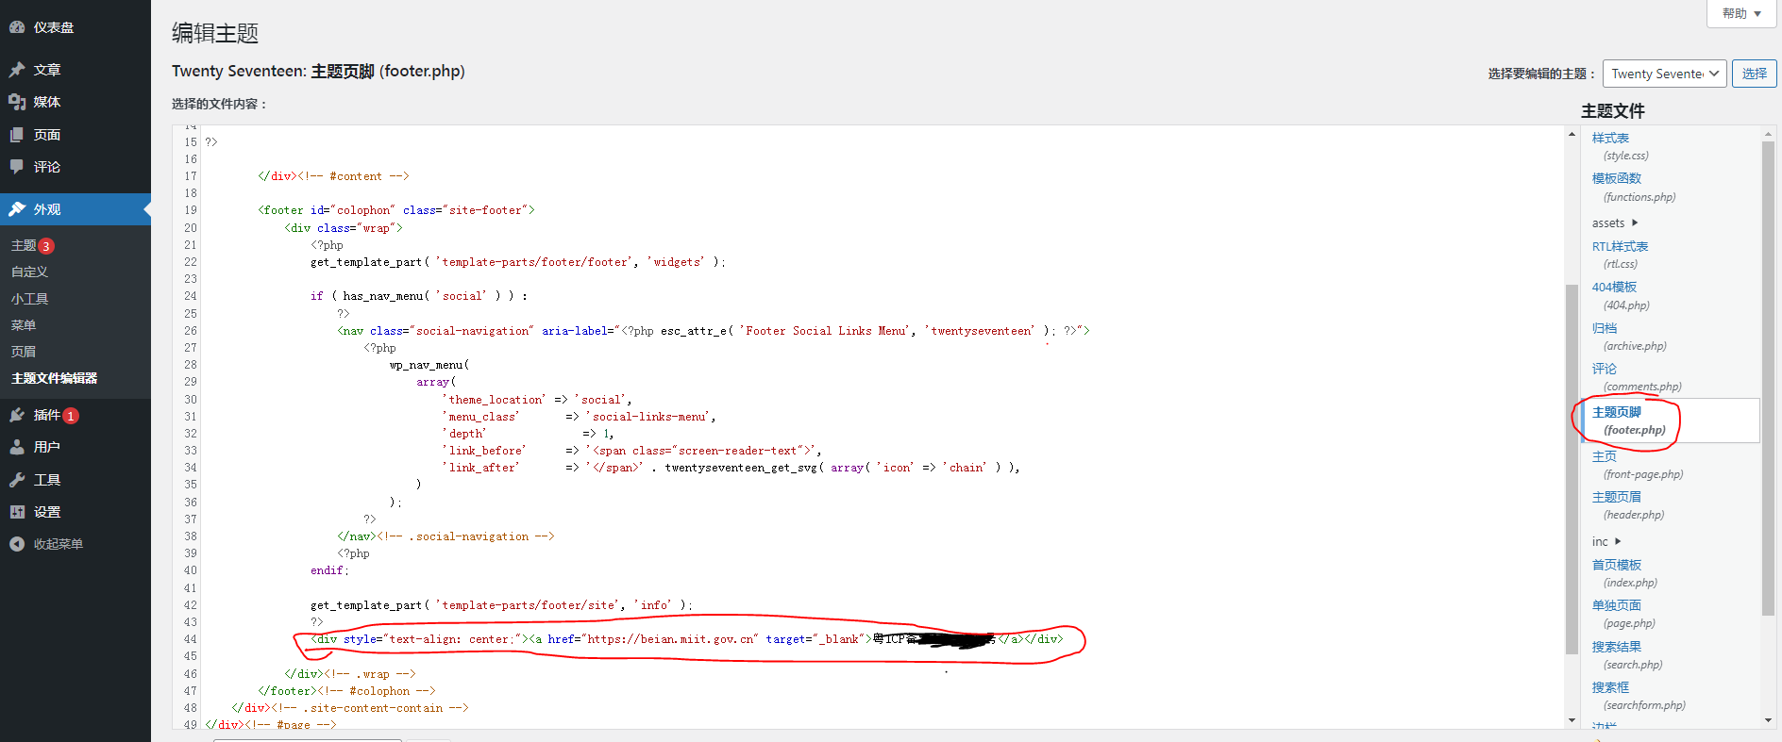The image size is (1782, 742).
Task: Click the red update badge on 插件
Action: [x=71, y=416]
